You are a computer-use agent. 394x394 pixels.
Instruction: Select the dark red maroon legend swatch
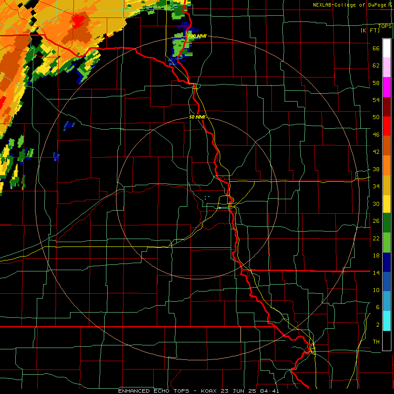pos(387,107)
